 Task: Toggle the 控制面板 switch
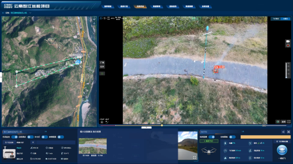pyautogui.click(x=232, y=137)
